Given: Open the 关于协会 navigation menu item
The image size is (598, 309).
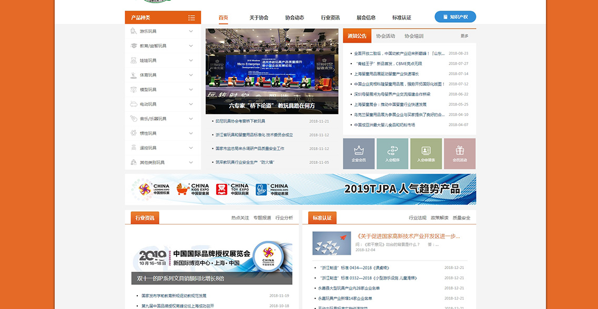Looking at the screenshot, I should (x=259, y=17).
